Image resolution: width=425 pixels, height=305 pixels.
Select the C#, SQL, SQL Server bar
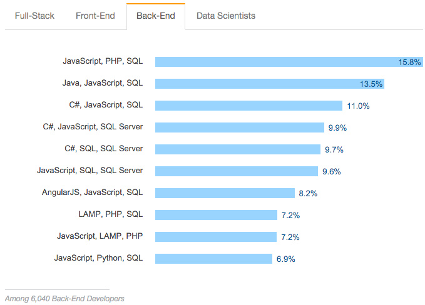pos(238,149)
